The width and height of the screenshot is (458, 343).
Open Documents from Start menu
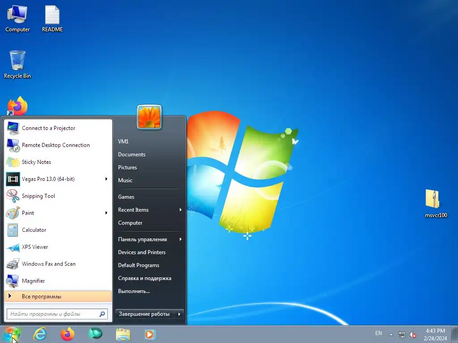(x=131, y=154)
